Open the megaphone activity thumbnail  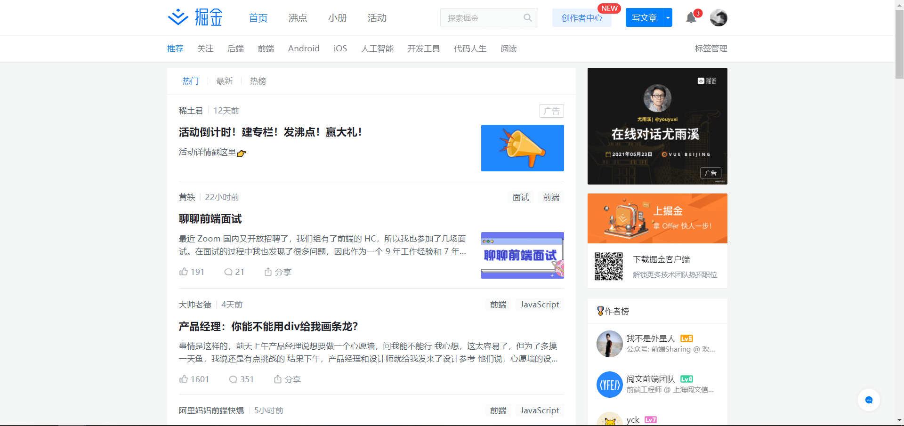523,148
